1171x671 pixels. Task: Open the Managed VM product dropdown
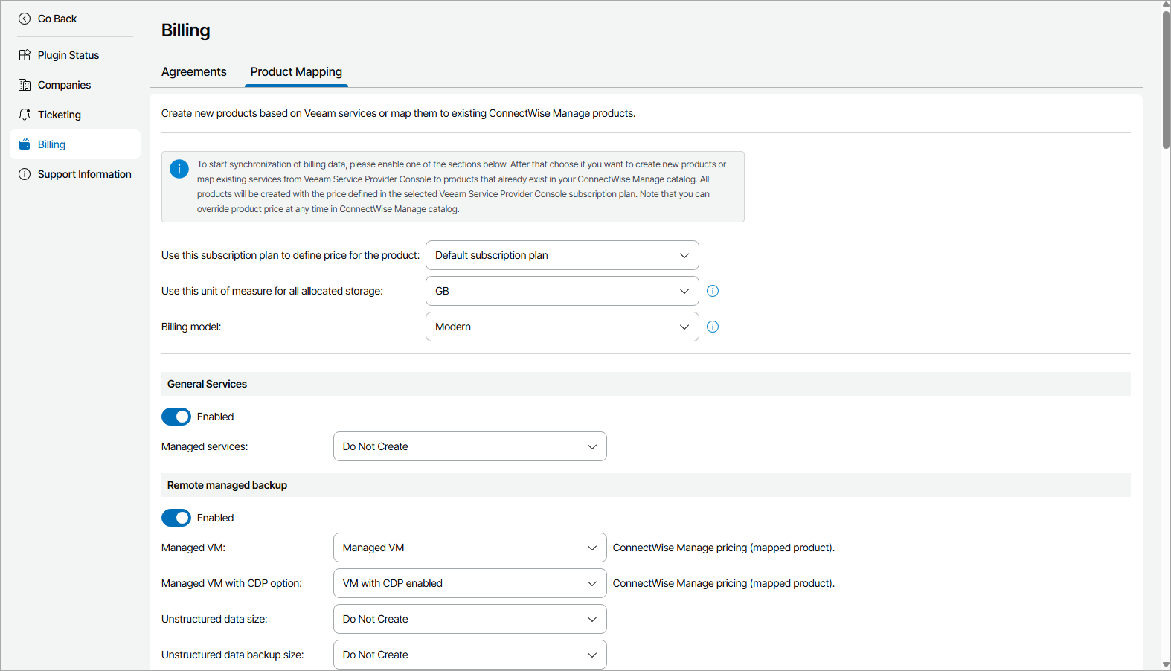[469, 548]
